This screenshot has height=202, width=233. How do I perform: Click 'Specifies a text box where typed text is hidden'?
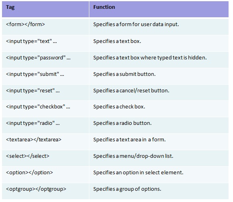[x=150, y=58]
